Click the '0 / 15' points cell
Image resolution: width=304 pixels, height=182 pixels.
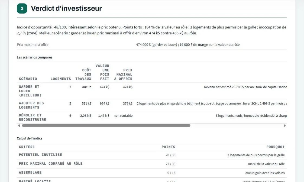point(171,173)
